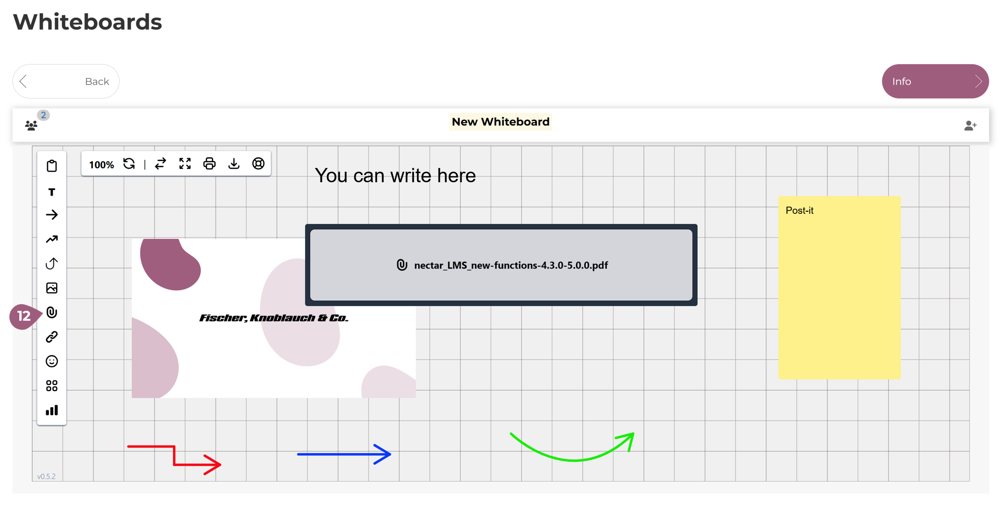Go back with the Back button
1000x514 pixels.
[x=66, y=81]
